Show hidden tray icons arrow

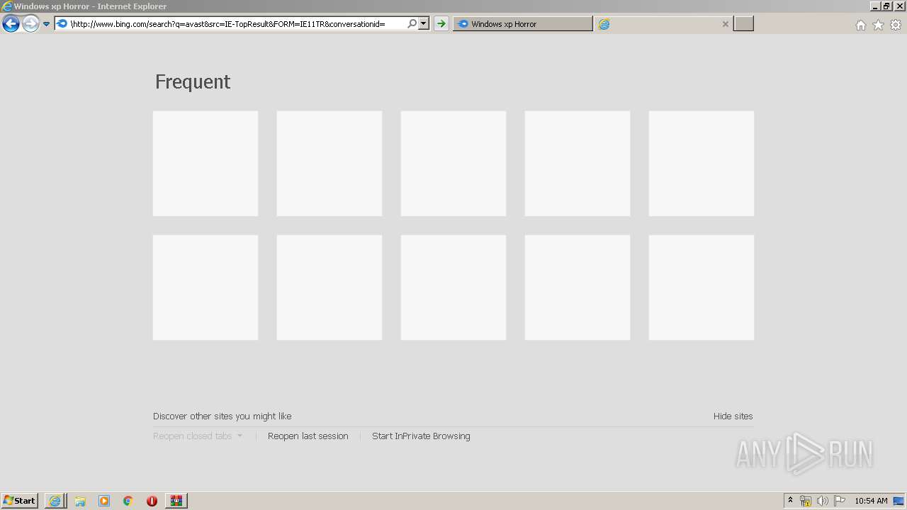(x=791, y=501)
